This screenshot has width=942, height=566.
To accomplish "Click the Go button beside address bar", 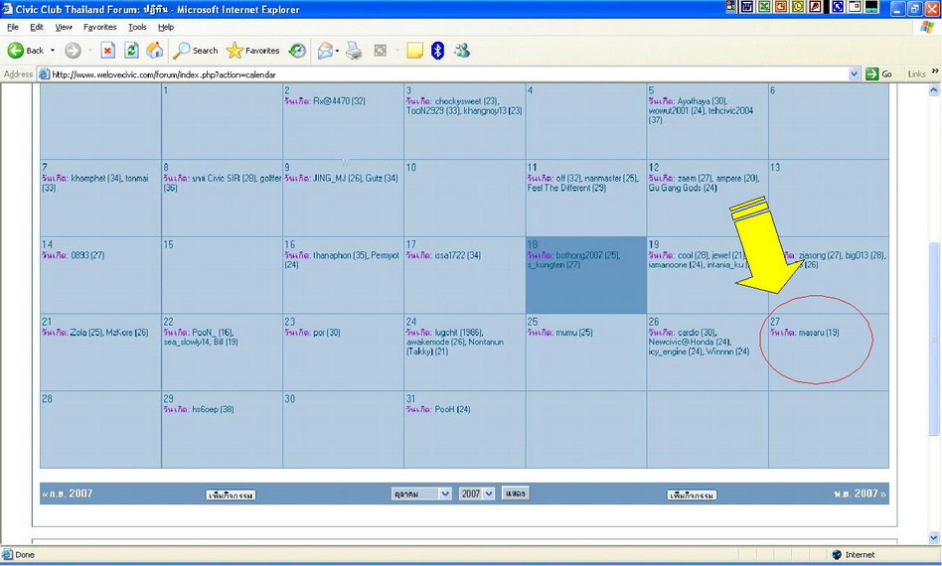I will (879, 74).
